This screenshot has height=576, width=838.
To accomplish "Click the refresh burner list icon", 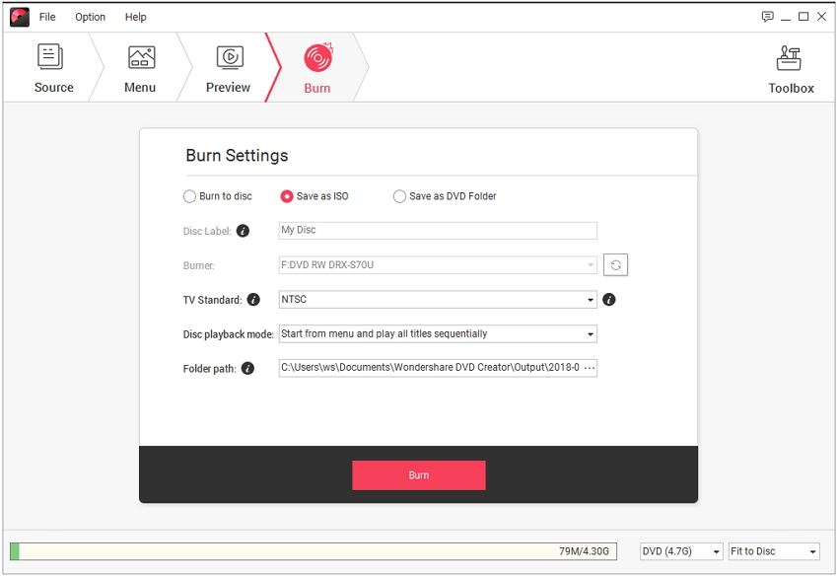I will [615, 265].
